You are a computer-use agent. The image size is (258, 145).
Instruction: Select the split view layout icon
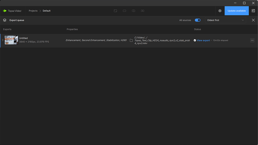point(134,11)
